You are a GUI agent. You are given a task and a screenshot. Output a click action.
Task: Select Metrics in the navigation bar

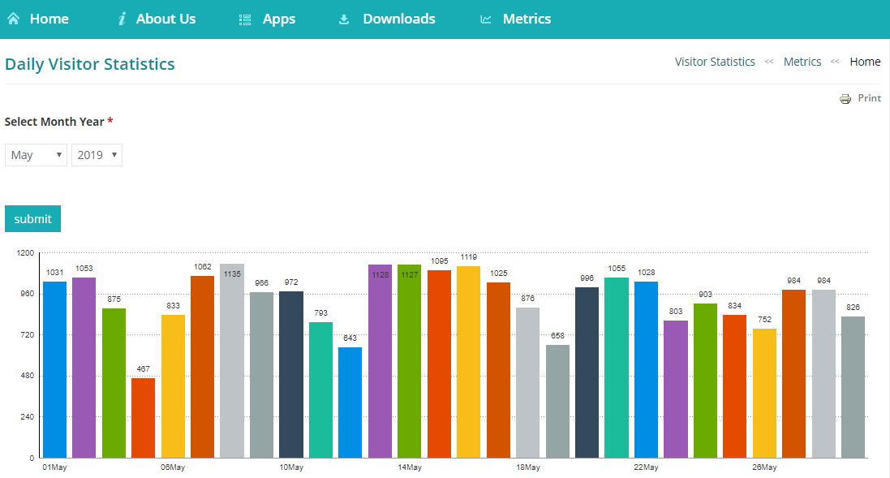(527, 18)
